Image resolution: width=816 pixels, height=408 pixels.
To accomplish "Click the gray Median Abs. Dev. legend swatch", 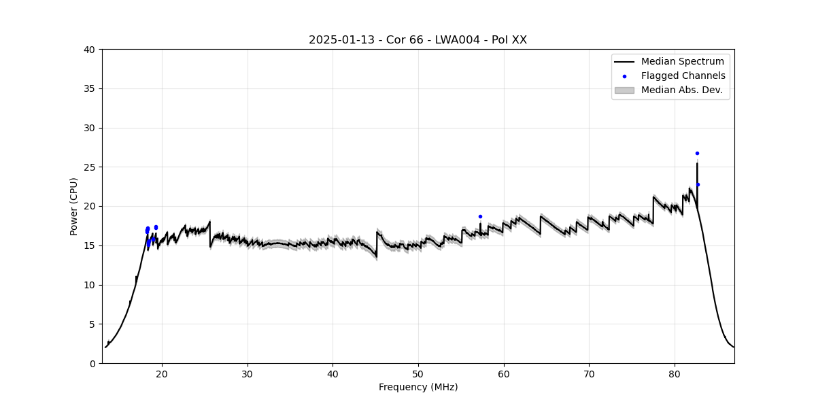I will pyautogui.click(x=624, y=90).
